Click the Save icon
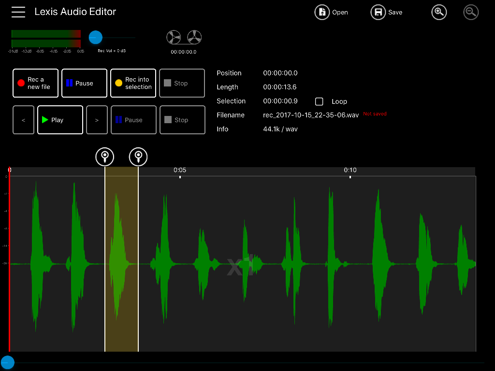This screenshot has width=495, height=371. (x=378, y=12)
